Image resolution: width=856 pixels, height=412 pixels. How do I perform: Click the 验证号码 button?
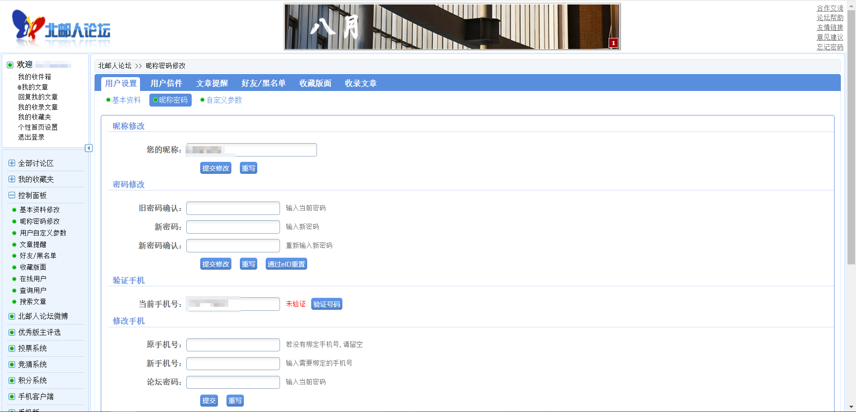[x=327, y=304]
